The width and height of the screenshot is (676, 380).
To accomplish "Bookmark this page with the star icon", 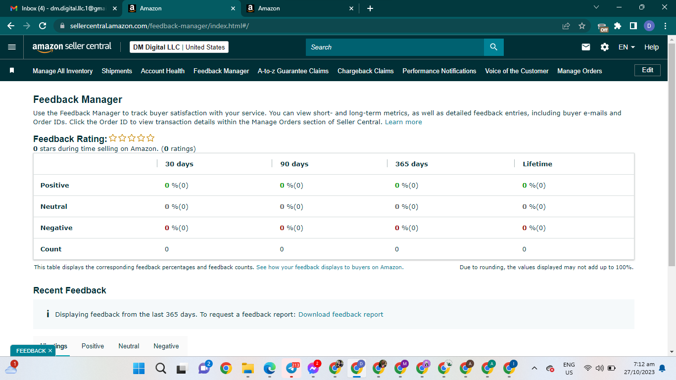I will click(582, 26).
